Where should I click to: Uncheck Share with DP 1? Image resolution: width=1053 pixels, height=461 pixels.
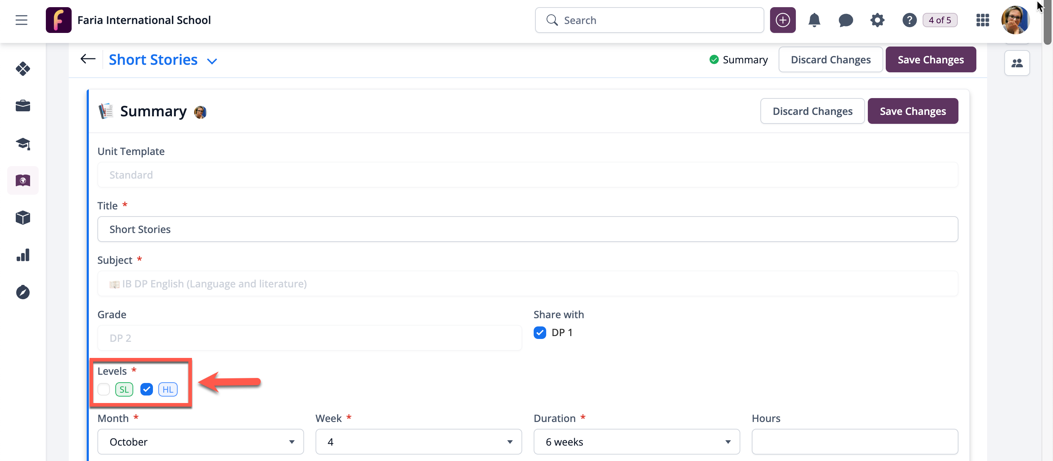540,333
